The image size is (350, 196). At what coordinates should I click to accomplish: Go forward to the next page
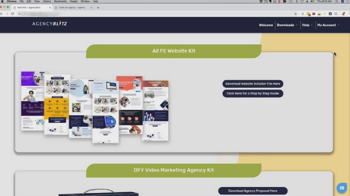[x=7, y=14]
